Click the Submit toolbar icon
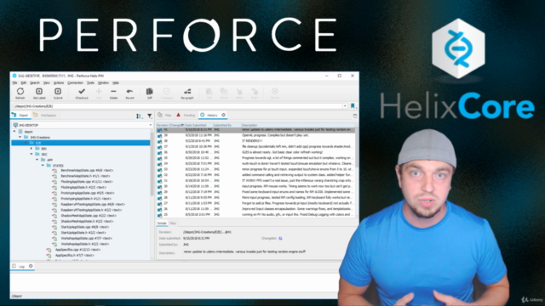This screenshot has height=306, width=545. (58, 91)
